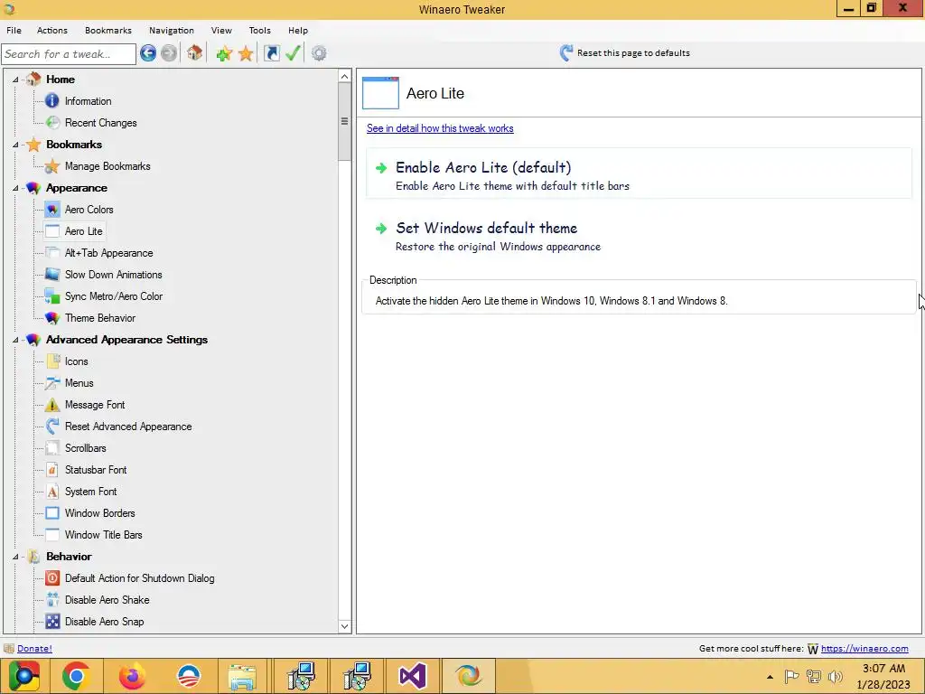925x694 pixels.
Task: Click the Disable Aero Snap icon
Action: (51, 622)
